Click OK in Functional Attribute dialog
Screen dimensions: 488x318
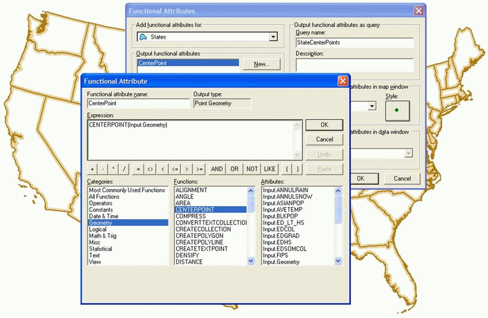(x=324, y=125)
